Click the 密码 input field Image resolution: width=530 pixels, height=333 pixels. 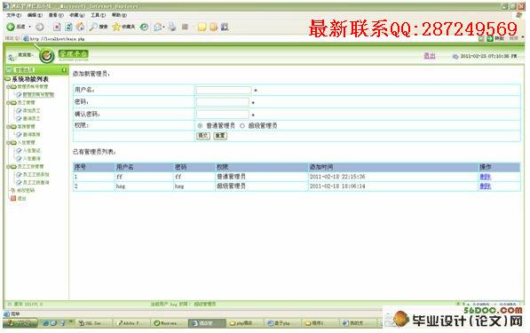coord(223,102)
